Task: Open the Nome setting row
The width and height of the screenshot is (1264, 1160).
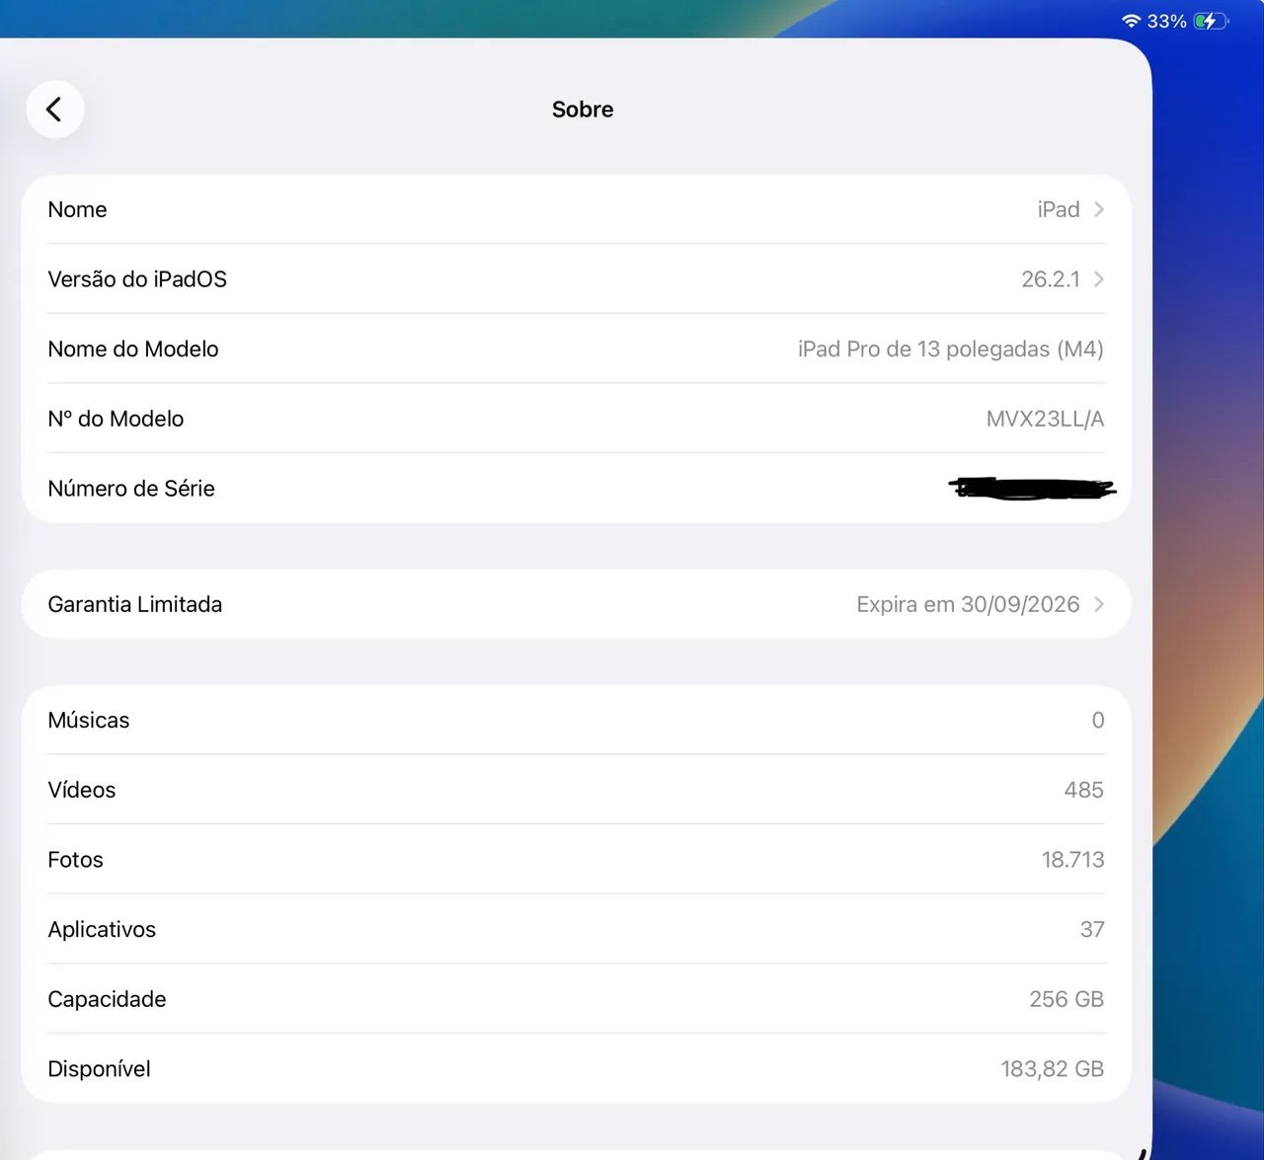Action: pyautogui.click(x=576, y=209)
